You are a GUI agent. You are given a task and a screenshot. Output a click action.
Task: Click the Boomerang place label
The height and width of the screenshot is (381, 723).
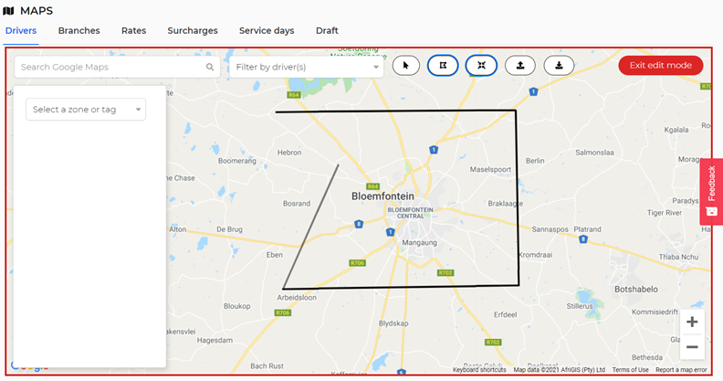pos(237,161)
